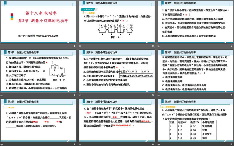Click the animation star icon under slide 9
The height and width of the screenshot is (146, 234).
pyautogui.click(x=159, y=145)
